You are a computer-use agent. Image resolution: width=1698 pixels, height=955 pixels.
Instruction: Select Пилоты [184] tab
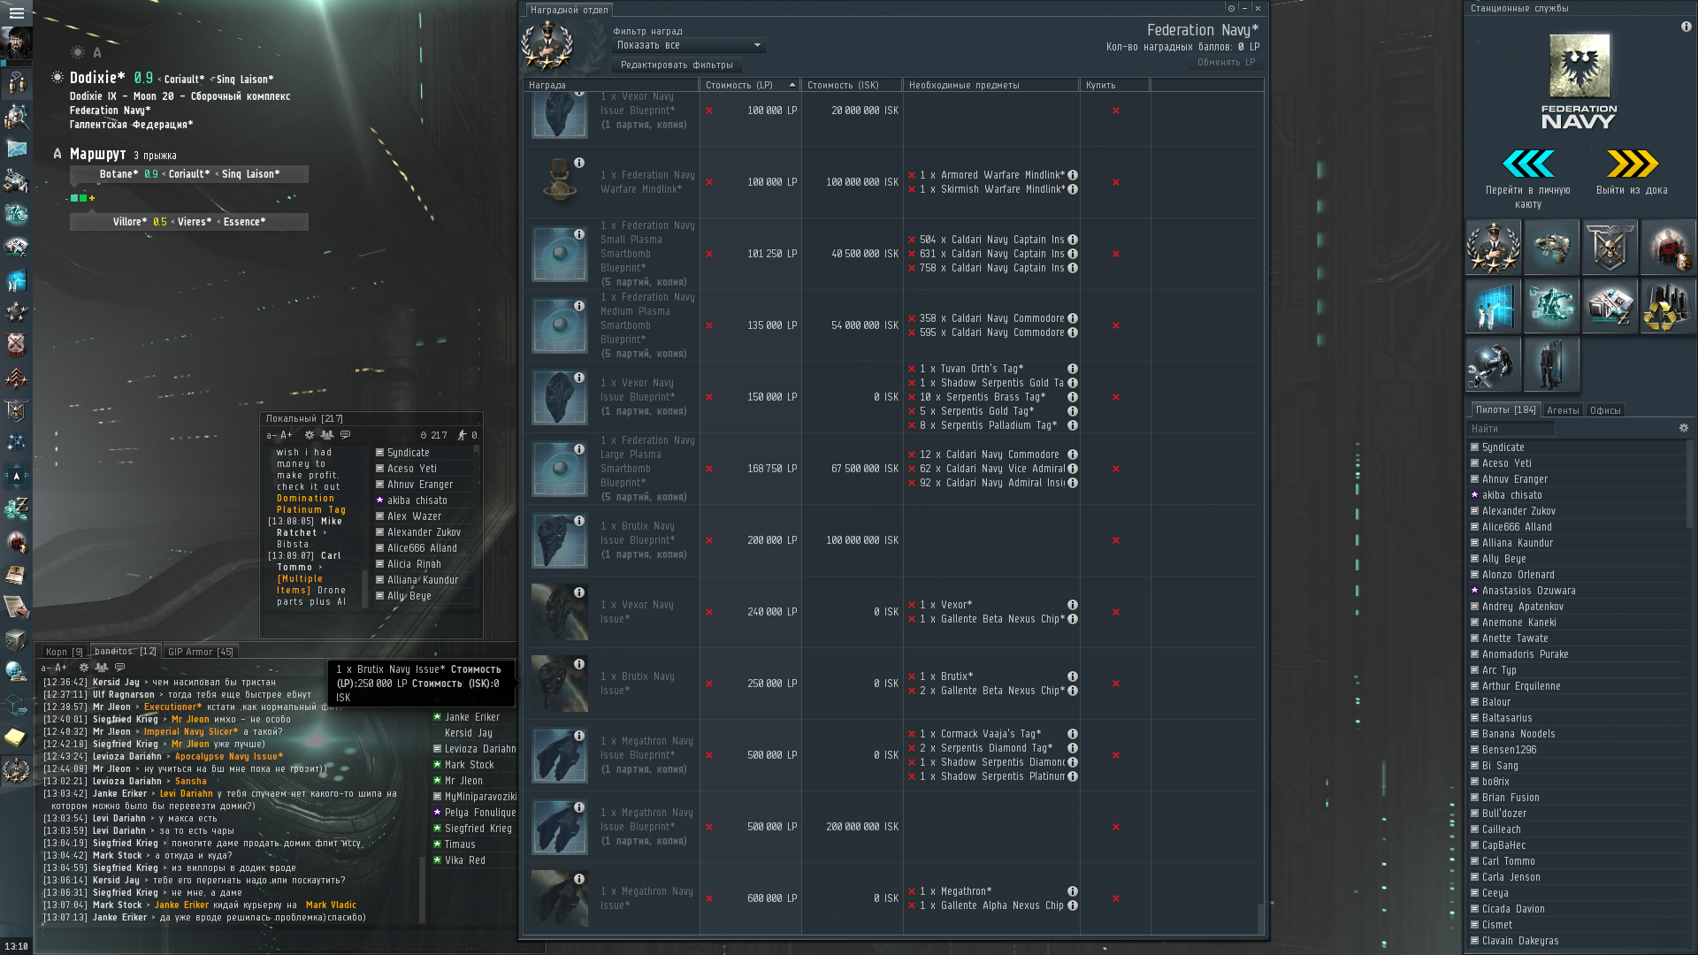1505,409
